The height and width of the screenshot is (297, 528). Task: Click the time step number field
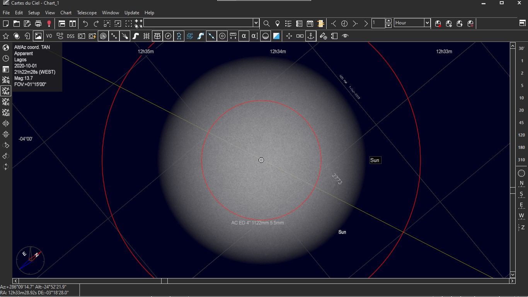click(x=378, y=23)
